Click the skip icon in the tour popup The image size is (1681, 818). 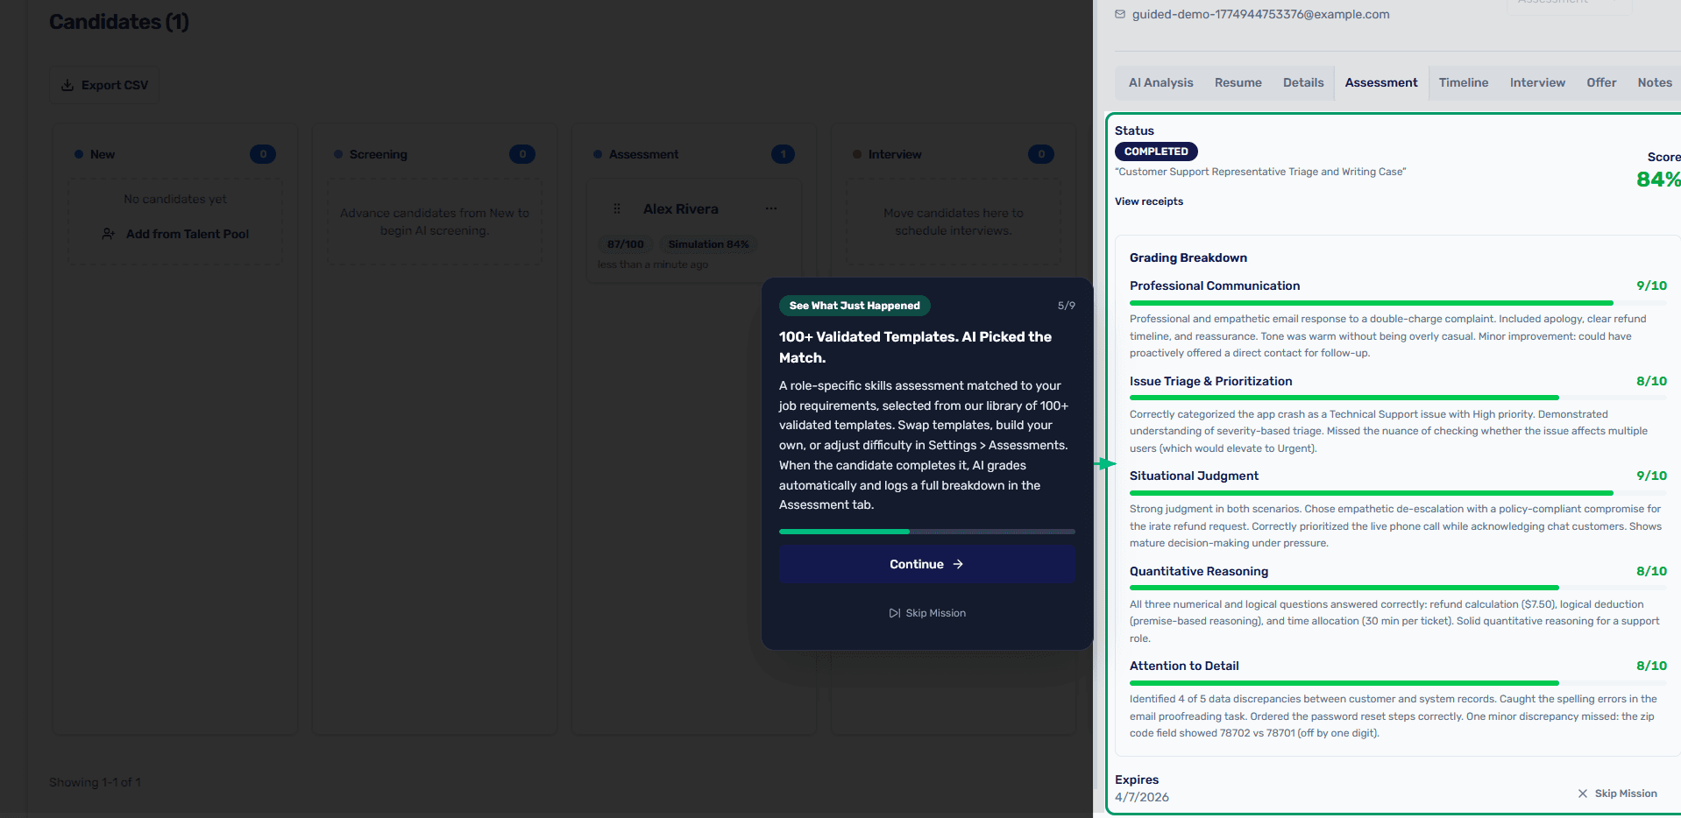[894, 613]
